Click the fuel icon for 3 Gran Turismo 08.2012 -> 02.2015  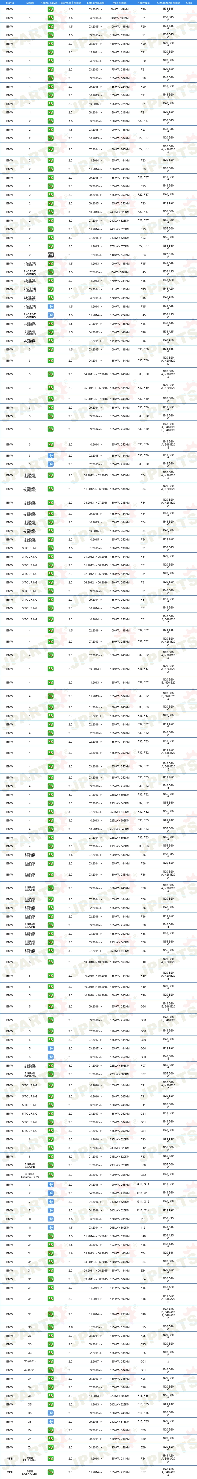[50, 475]
